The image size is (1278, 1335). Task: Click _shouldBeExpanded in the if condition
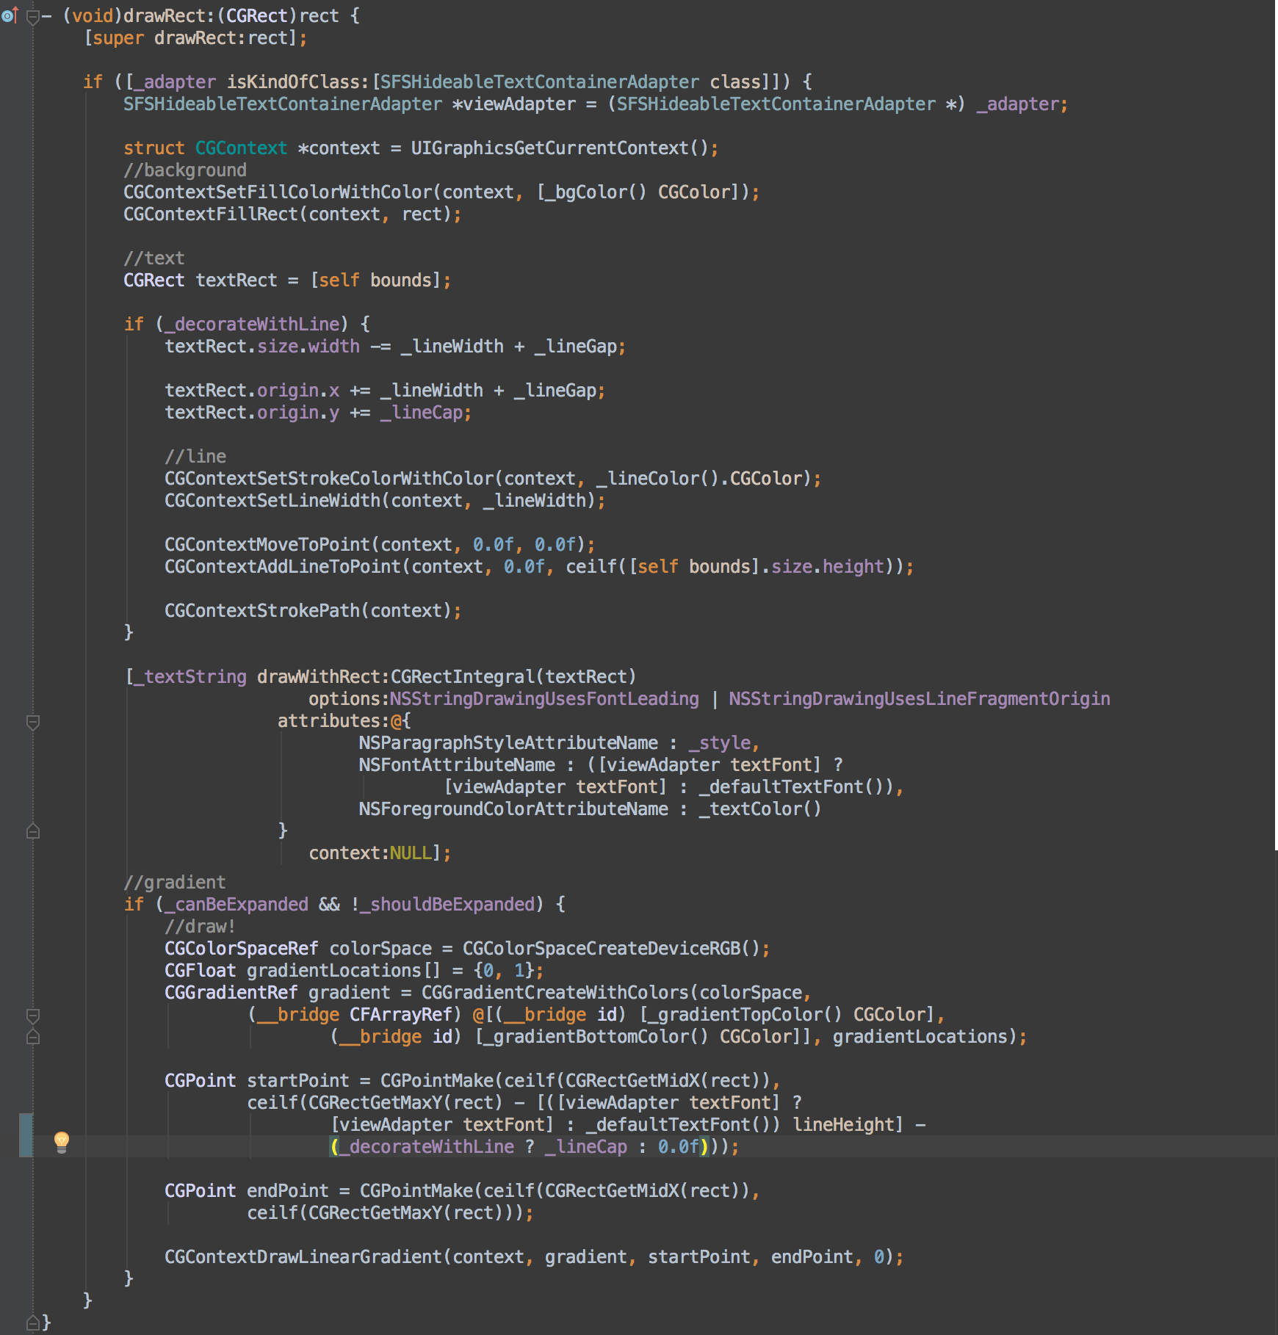447,905
